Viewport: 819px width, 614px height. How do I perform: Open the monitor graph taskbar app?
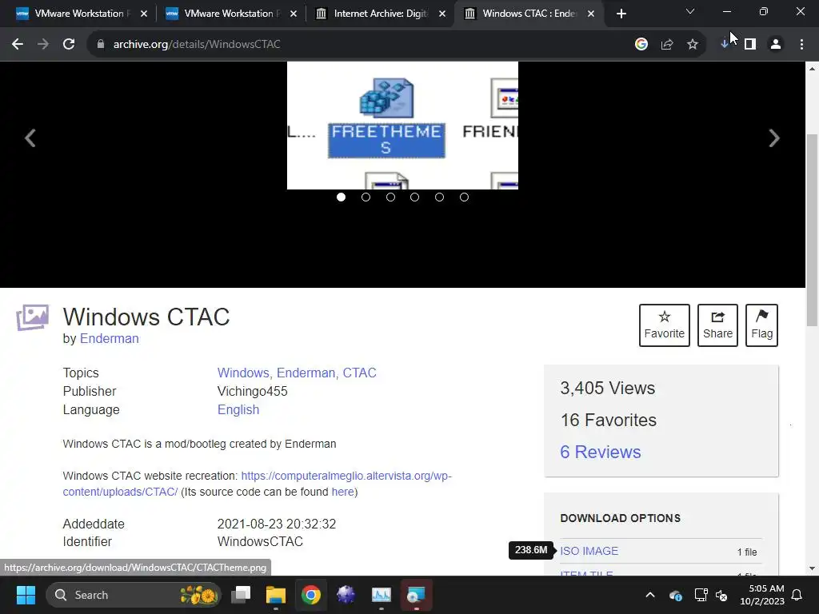click(382, 595)
